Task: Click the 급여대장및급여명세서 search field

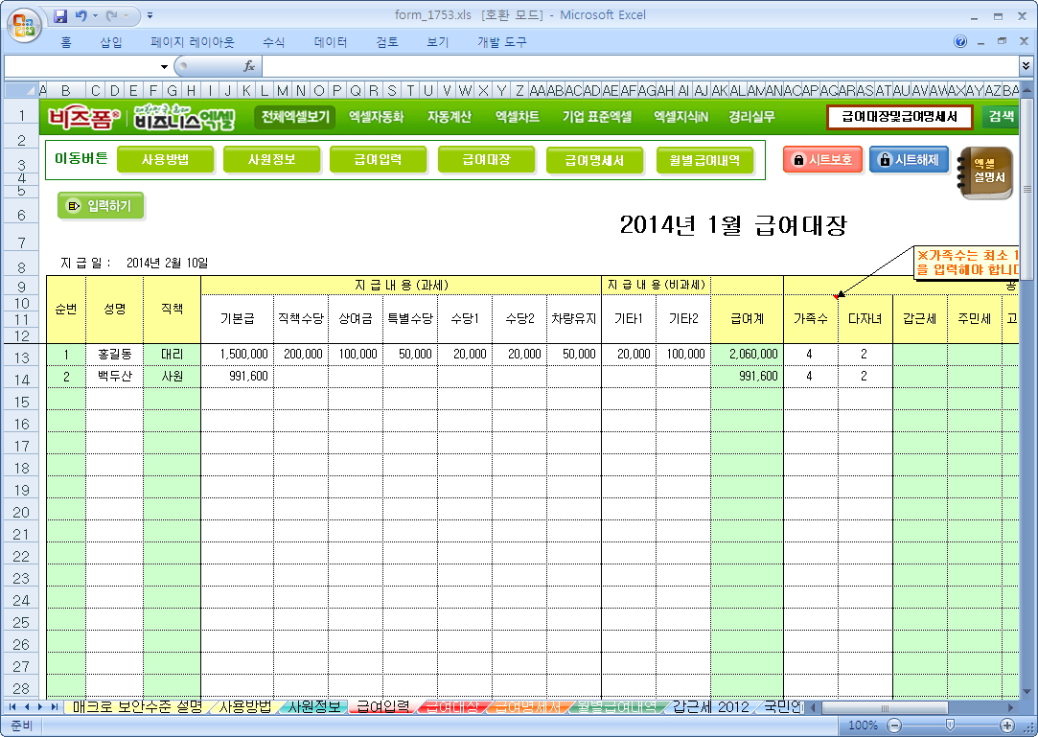Action: pyautogui.click(x=899, y=117)
